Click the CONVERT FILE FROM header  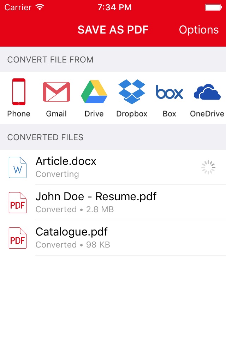pyautogui.click(x=50, y=59)
